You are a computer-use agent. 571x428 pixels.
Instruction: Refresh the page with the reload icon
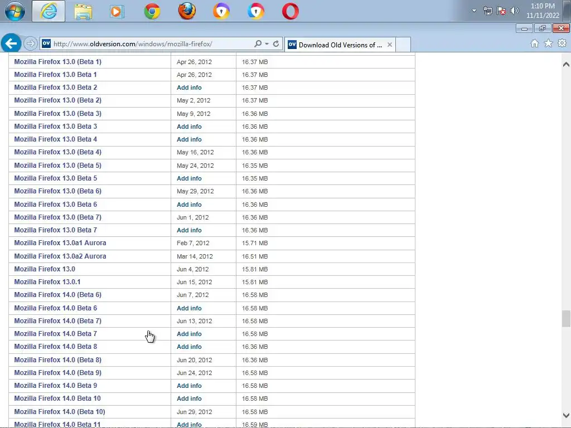click(276, 43)
